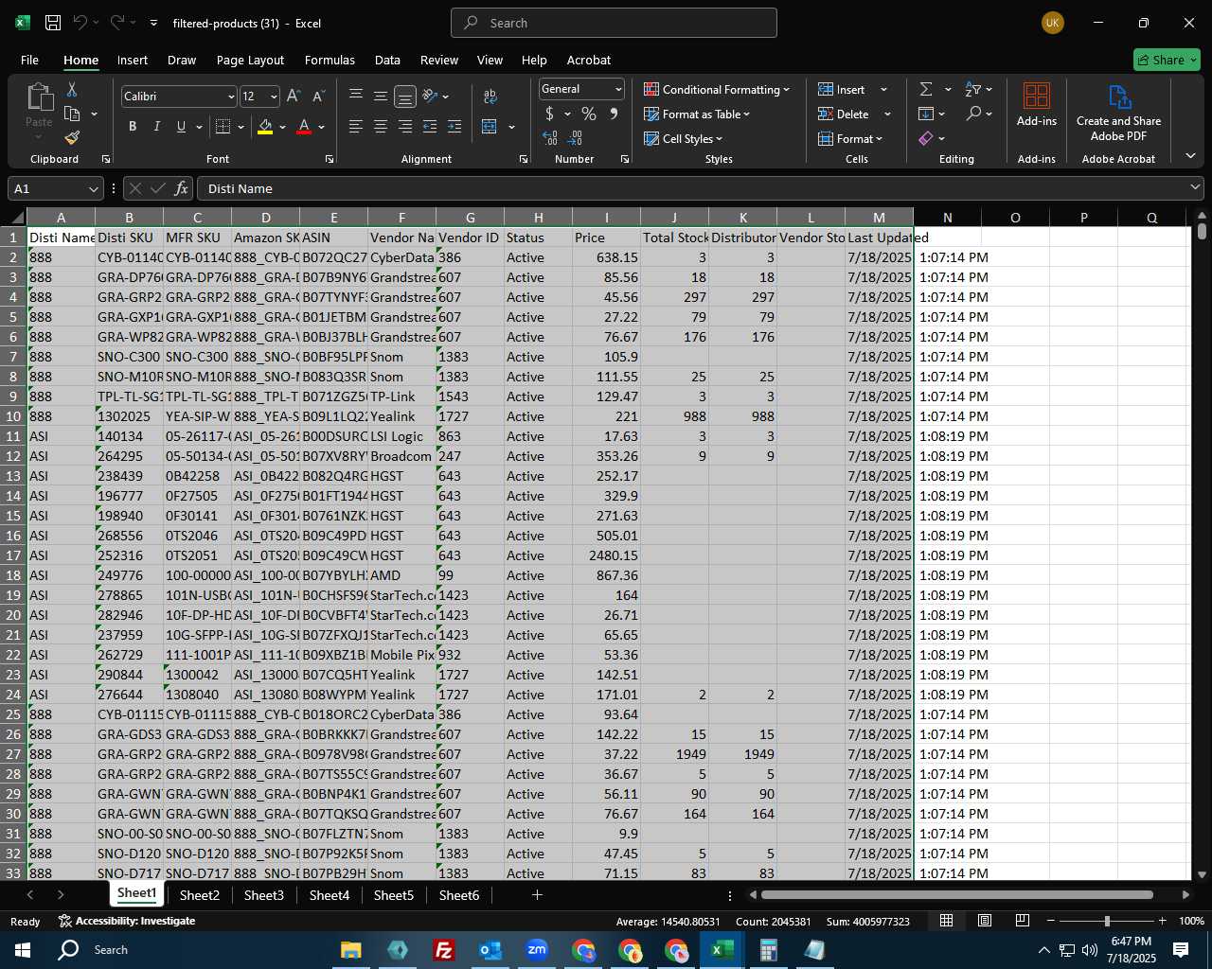
Task: Click the Percent Style icon
Action: click(x=589, y=114)
